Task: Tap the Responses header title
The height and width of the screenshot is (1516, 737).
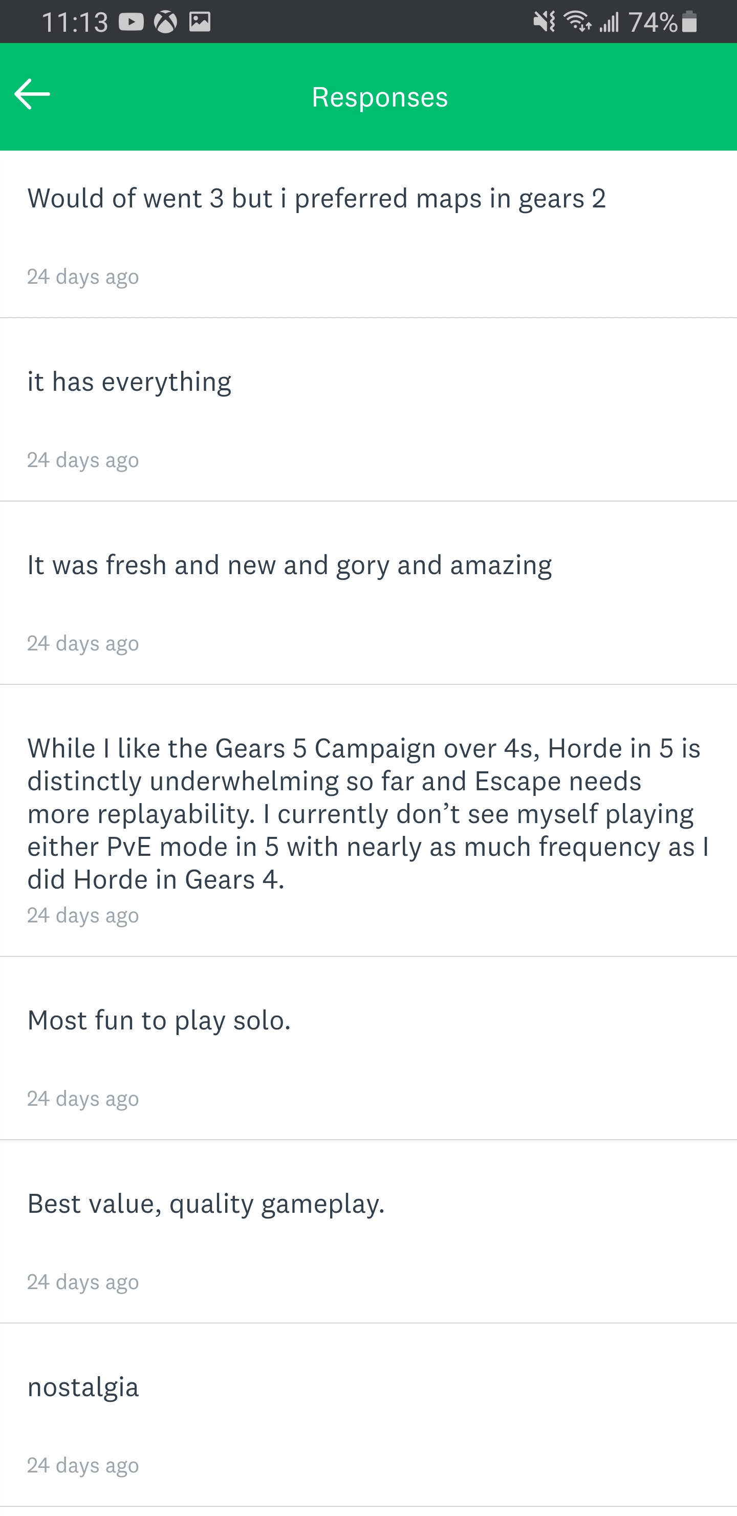Action: click(379, 97)
